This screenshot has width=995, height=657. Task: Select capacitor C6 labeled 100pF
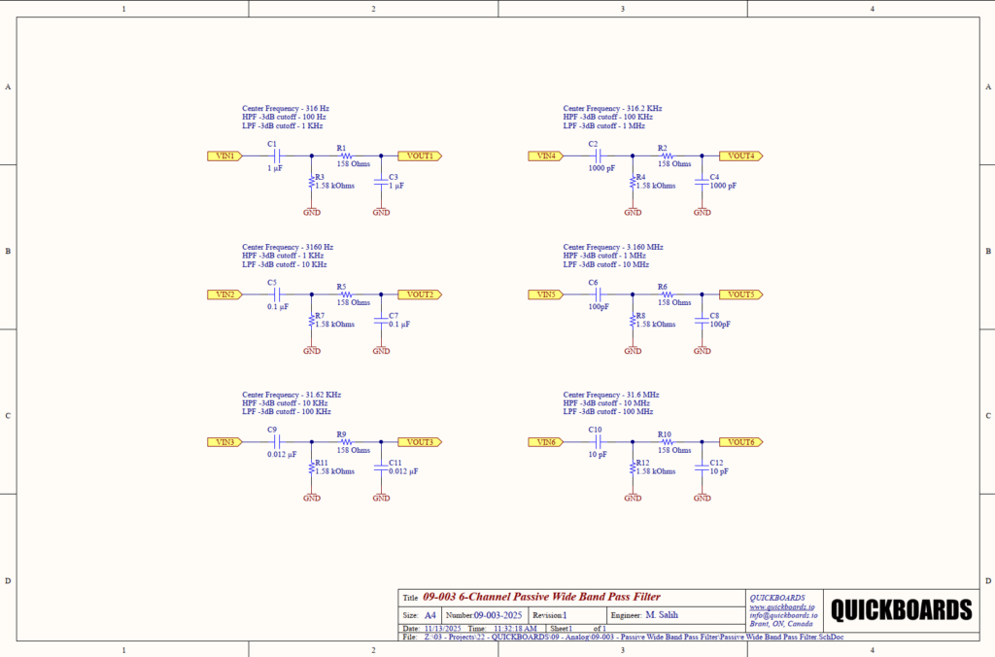click(x=594, y=294)
